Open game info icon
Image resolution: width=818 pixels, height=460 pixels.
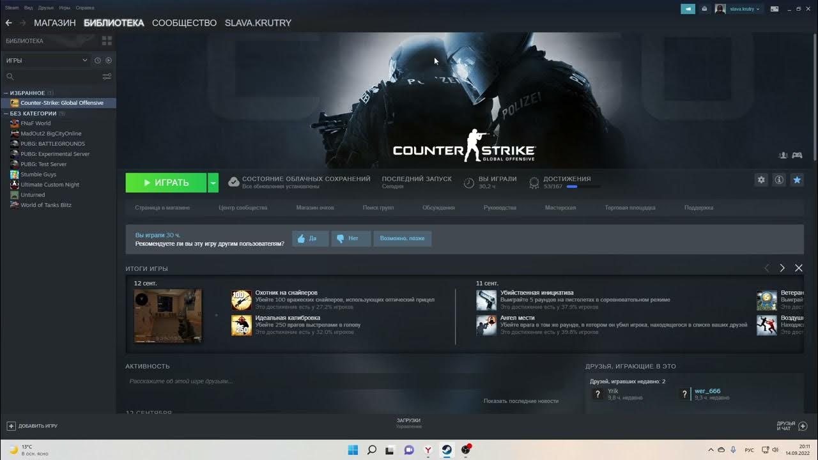point(779,180)
